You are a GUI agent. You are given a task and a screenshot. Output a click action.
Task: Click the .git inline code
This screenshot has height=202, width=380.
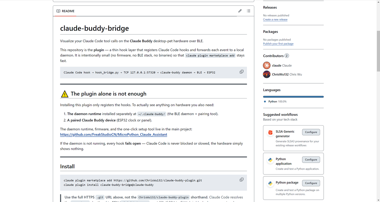click(100, 197)
